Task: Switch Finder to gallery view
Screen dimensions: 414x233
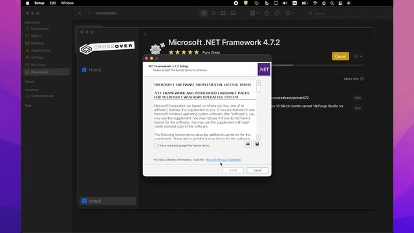Action: (x=234, y=13)
